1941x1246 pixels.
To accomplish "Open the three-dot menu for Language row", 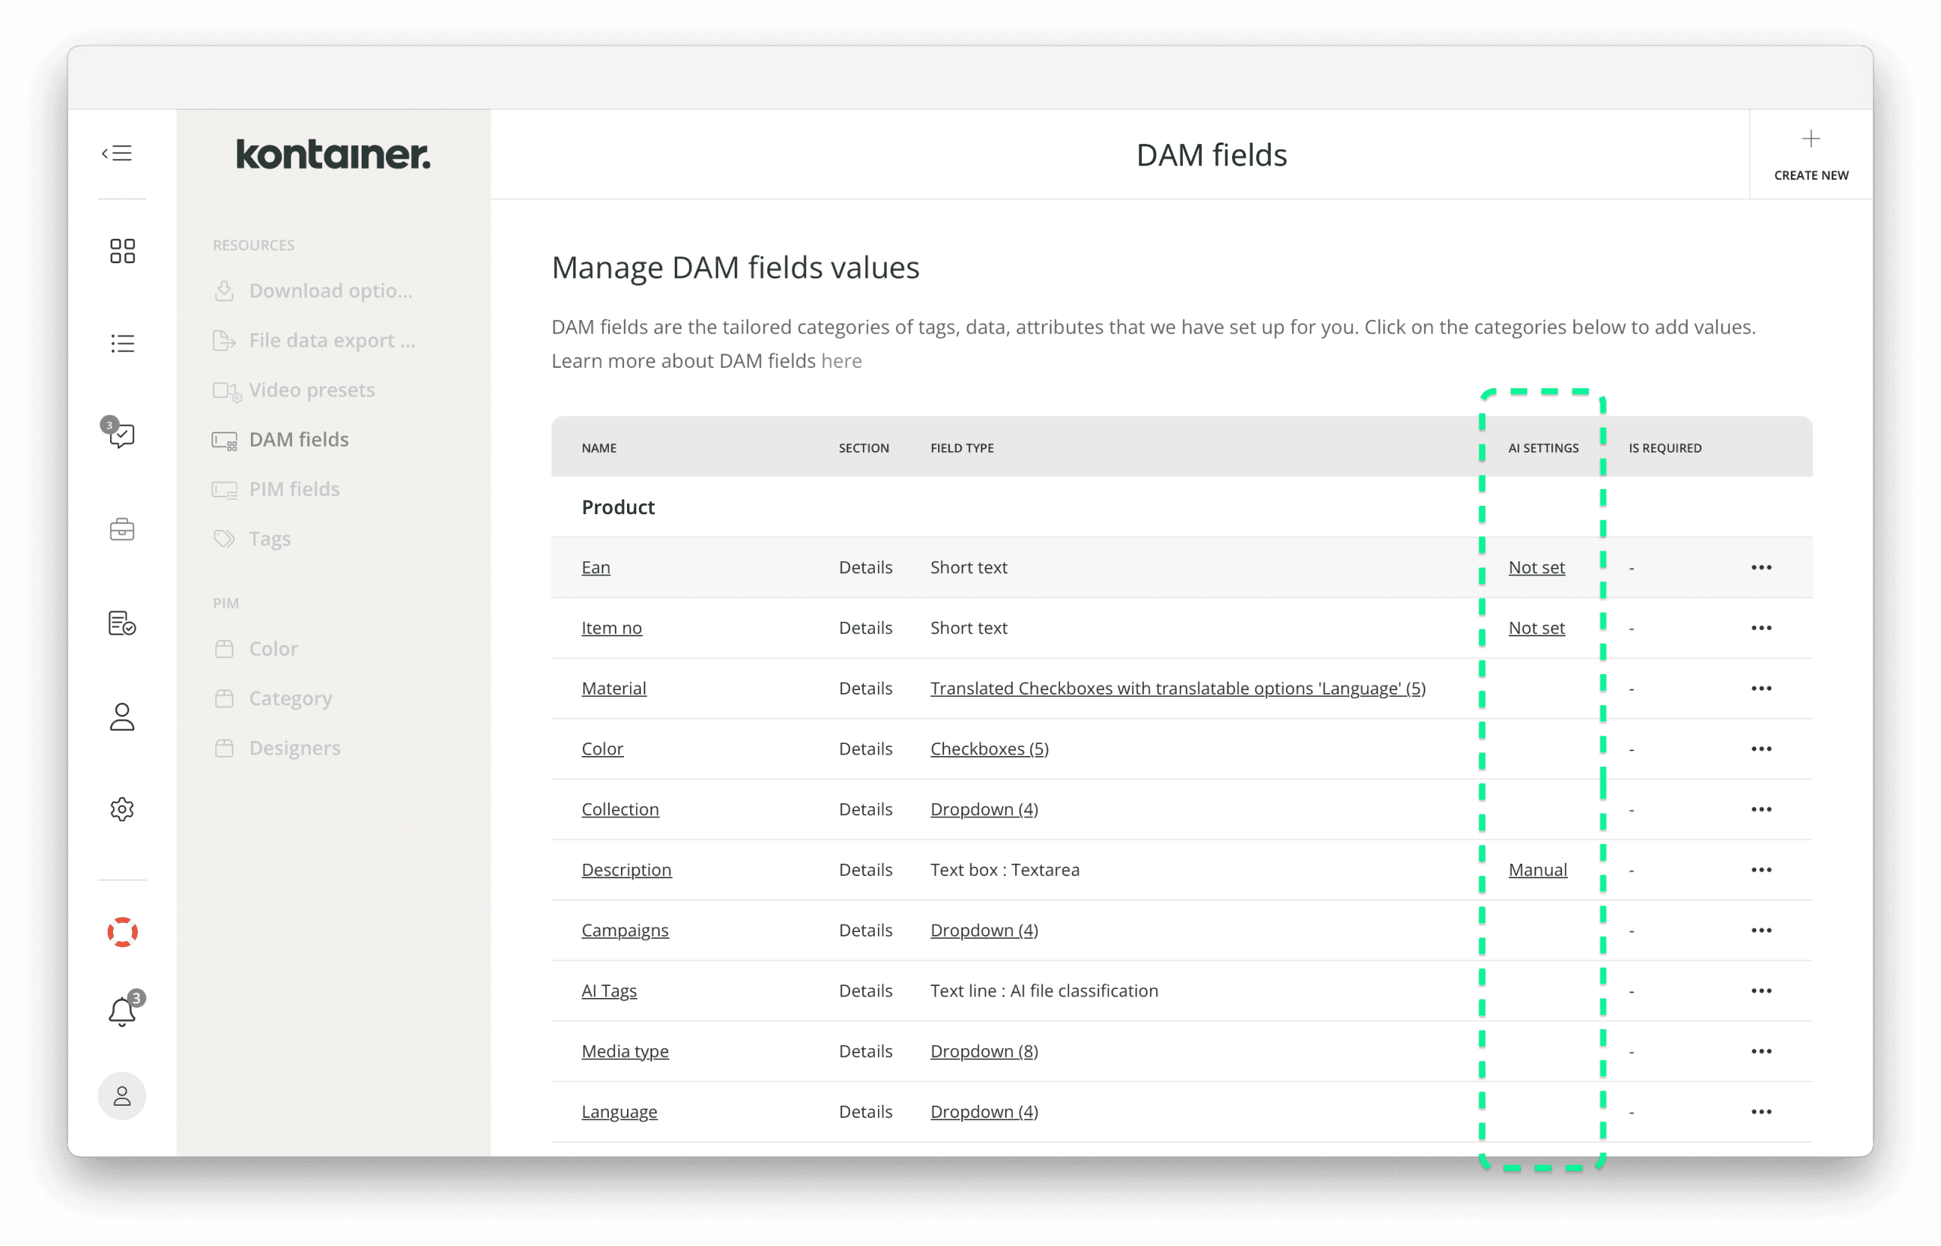I will [1761, 1112].
